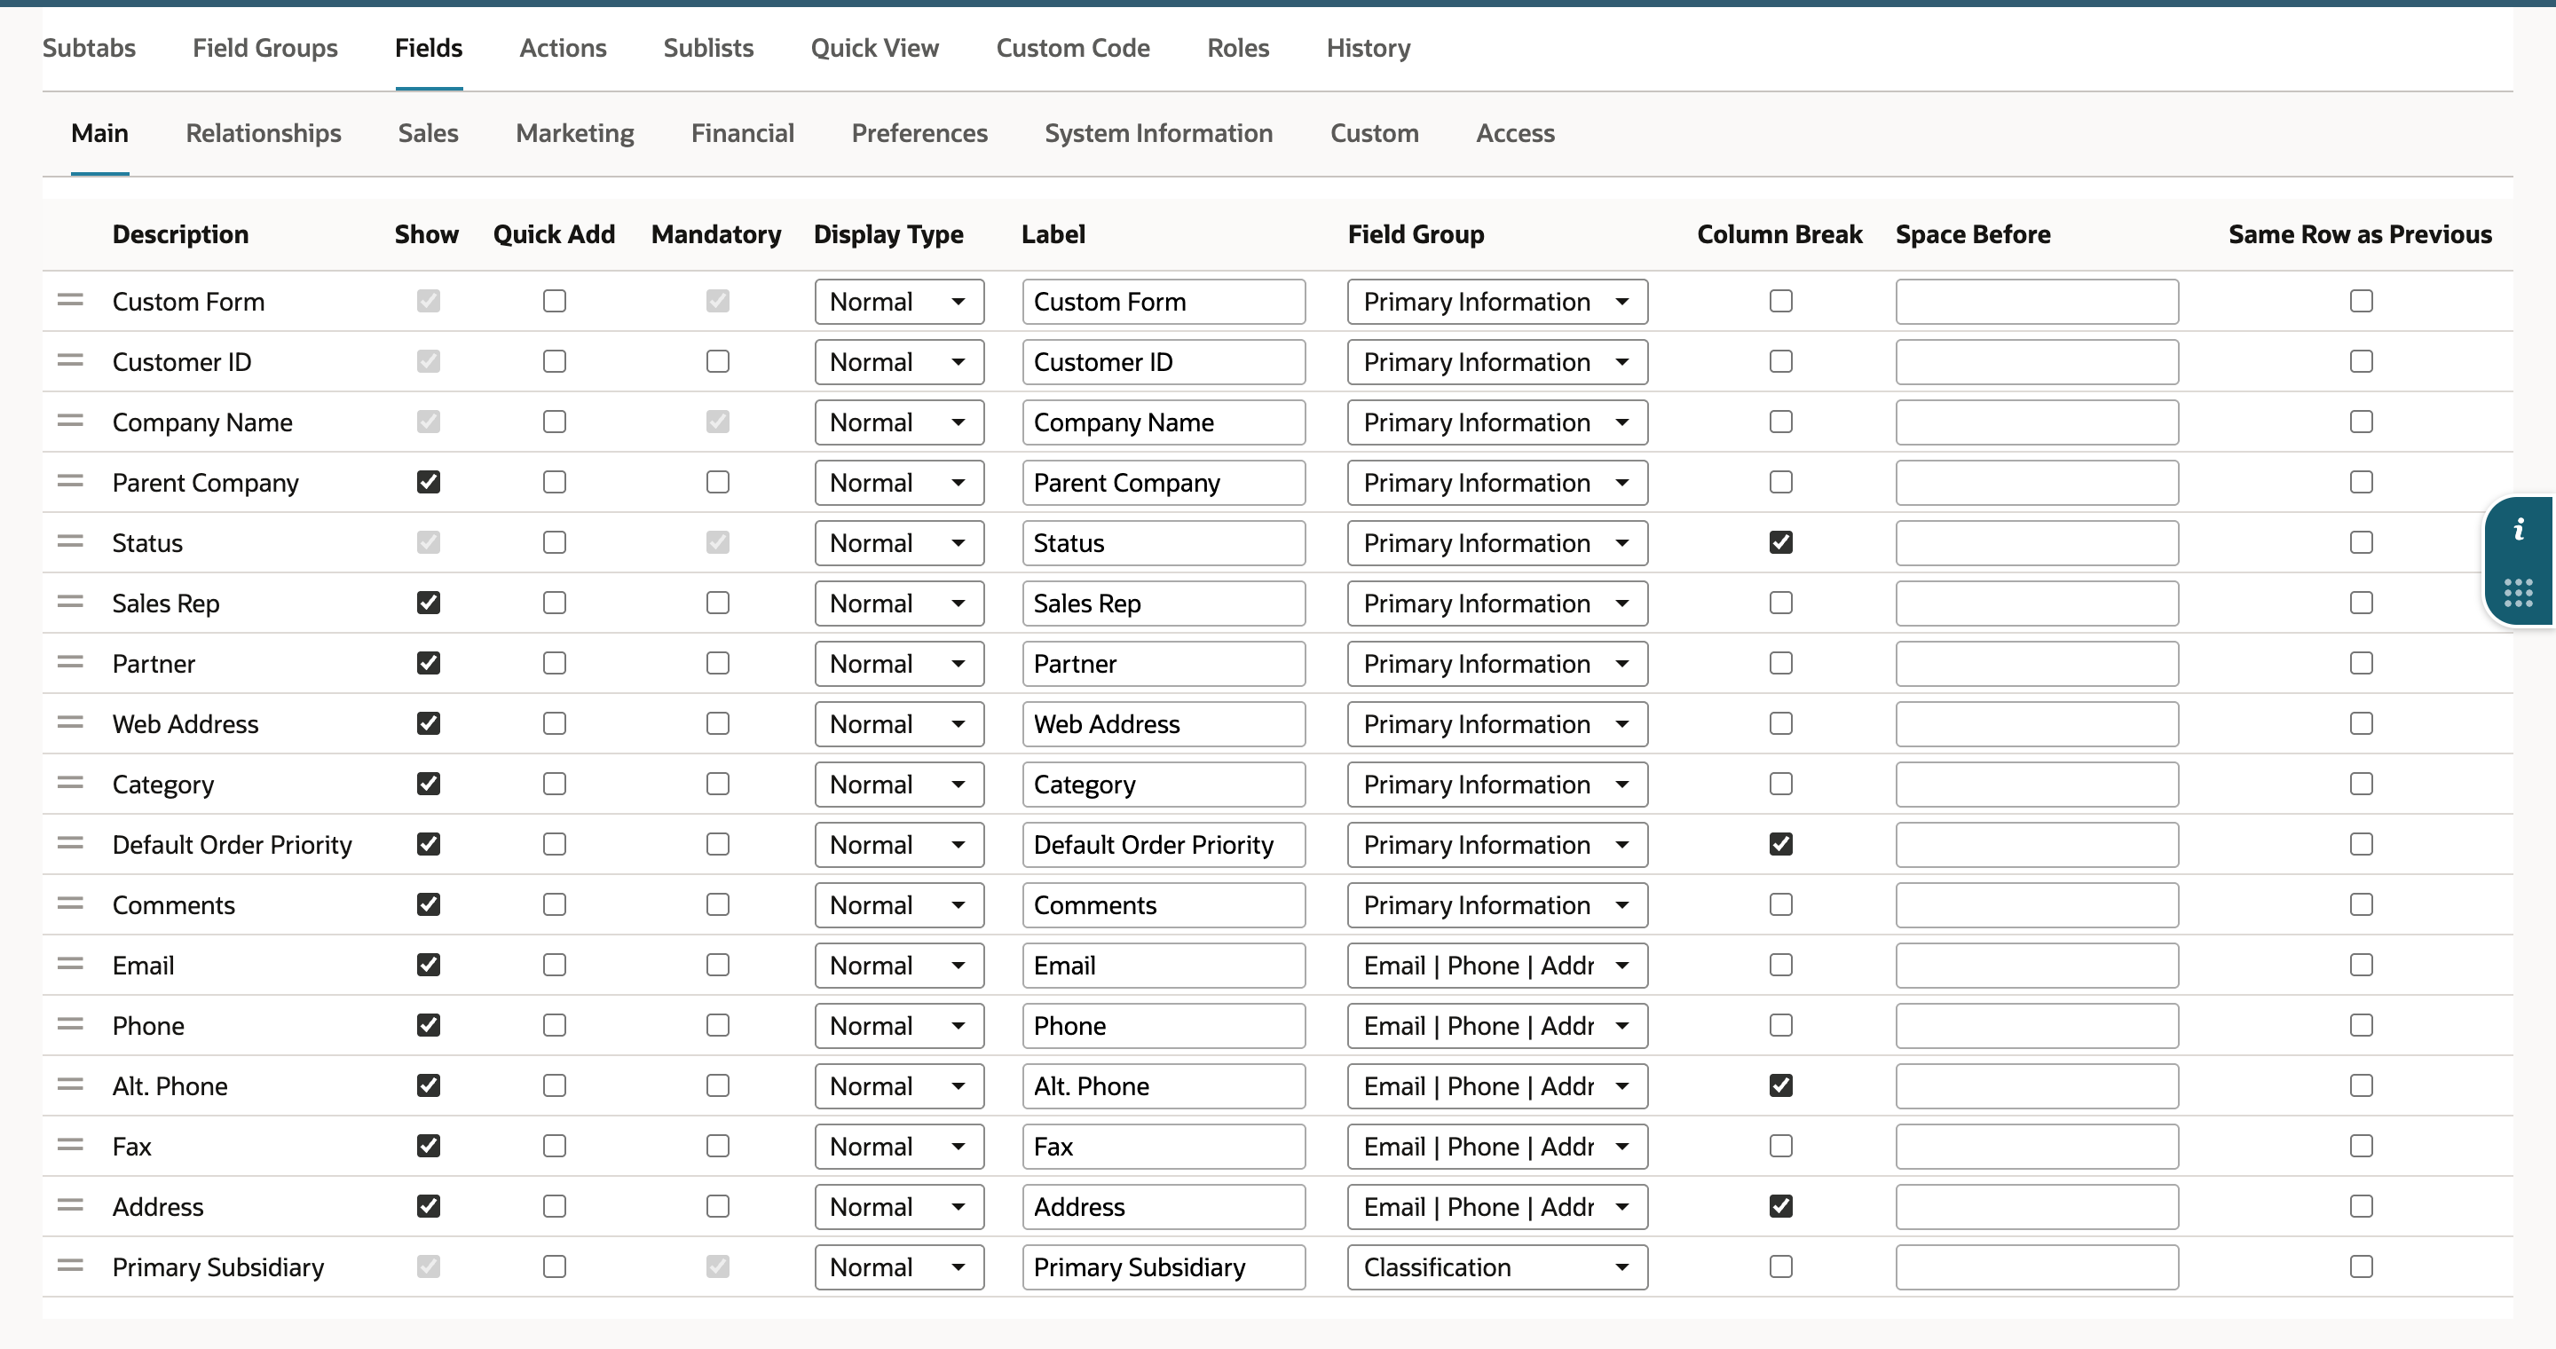
Task: Click the reorder handle beside Email
Action: point(70,963)
